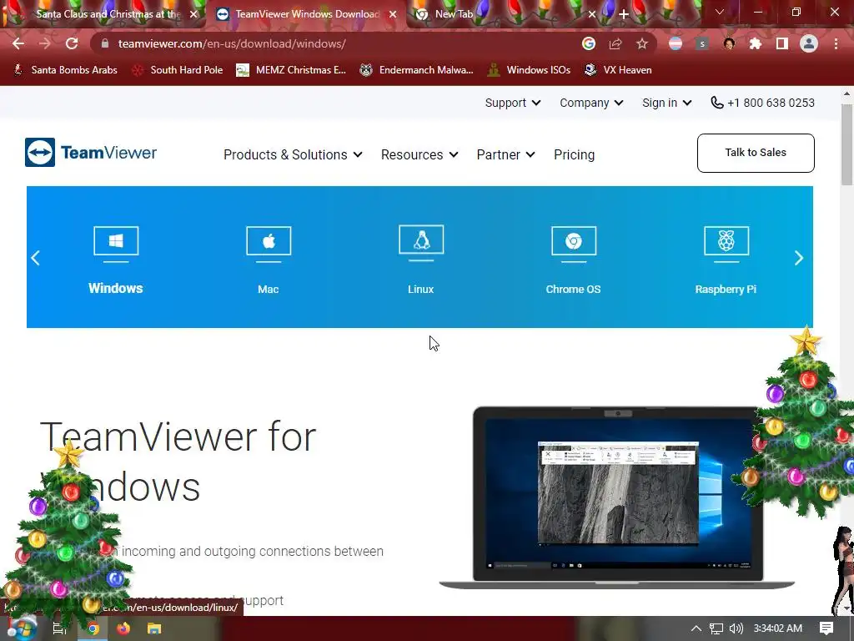Open Chrome three-dot menu
854x641 pixels.
(836, 43)
